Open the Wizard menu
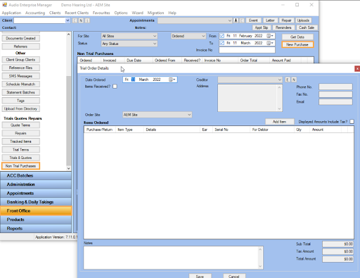The width and height of the screenshot is (360, 278). [x=137, y=13]
